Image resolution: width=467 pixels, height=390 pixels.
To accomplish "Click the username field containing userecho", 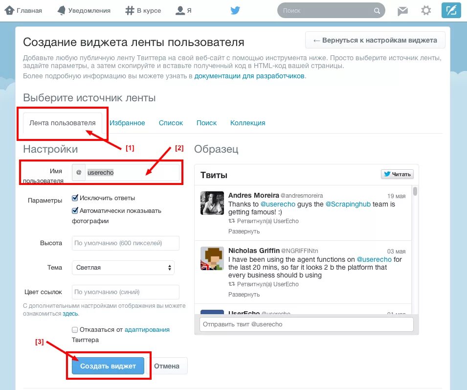I will (x=132, y=173).
